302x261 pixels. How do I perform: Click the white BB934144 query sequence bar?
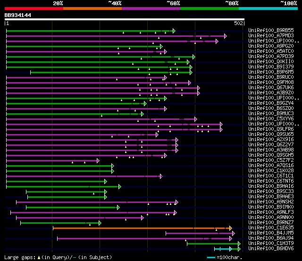(x=125, y=19)
